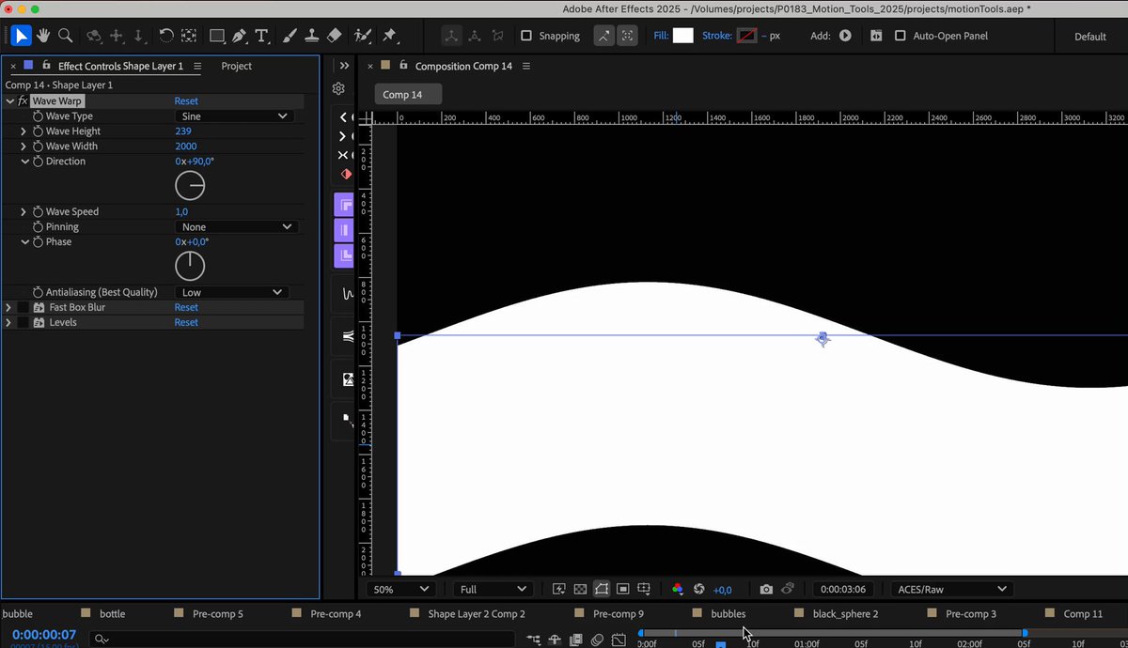This screenshot has width=1128, height=648.
Task: Open the ACES/Raw color dropdown
Action: 951,589
